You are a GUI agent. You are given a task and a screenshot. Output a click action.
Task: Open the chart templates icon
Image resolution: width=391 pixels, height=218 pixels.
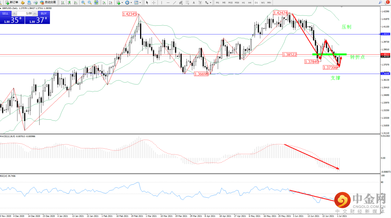[136, 3]
